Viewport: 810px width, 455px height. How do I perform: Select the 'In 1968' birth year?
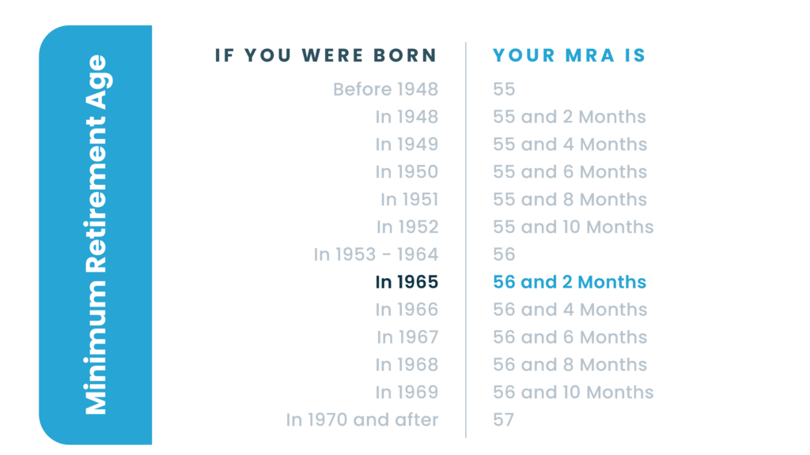click(407, 365)
